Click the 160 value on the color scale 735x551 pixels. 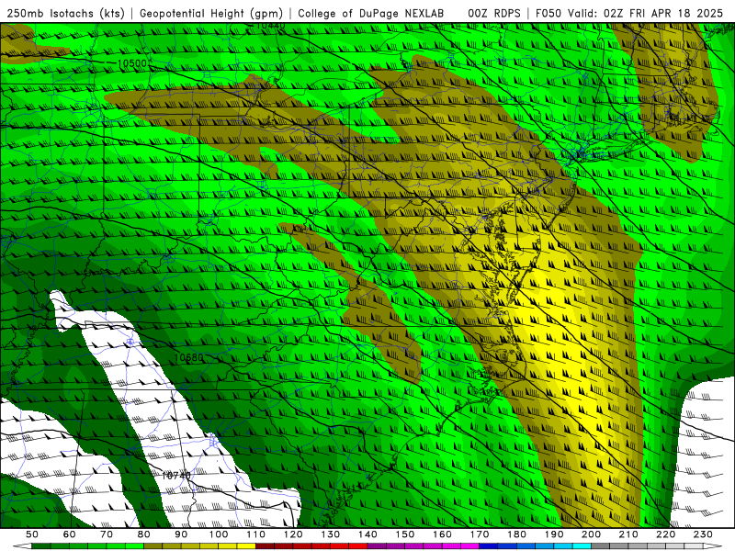pos(442,534)
